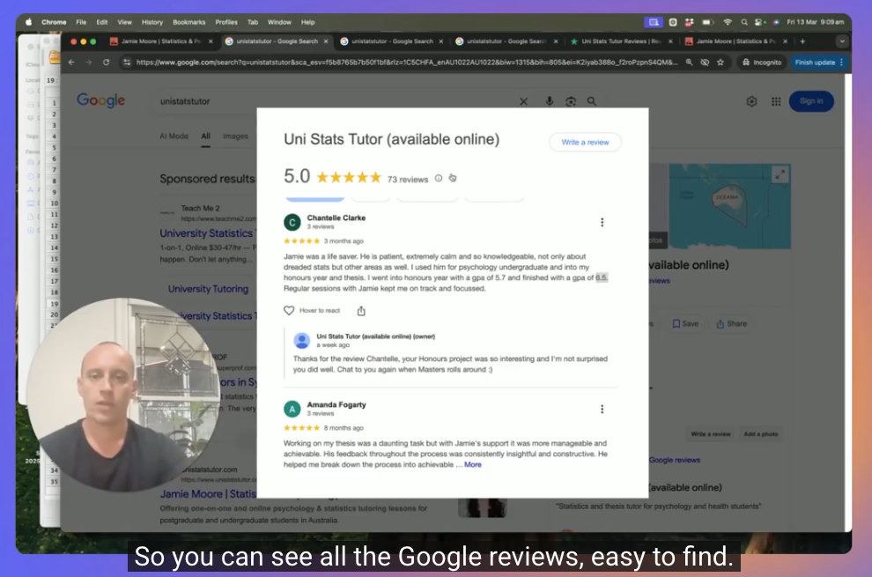Click the Write a review button in dialog
Viewport: 872px width, 577px height.
pos(585,143)
